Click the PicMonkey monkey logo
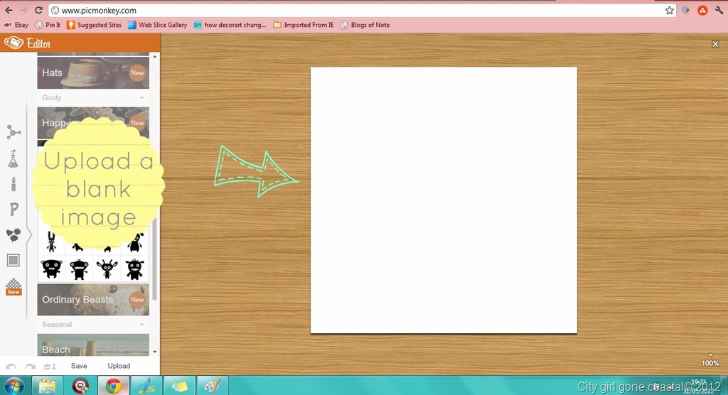 [14, 43]
